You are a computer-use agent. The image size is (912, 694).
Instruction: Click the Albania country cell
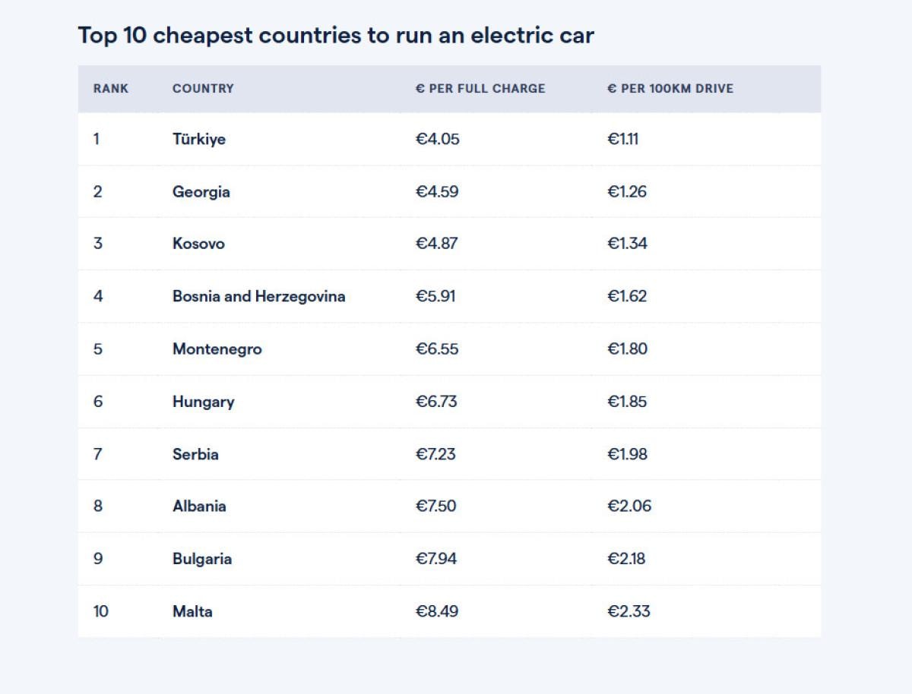pos(199,506)
